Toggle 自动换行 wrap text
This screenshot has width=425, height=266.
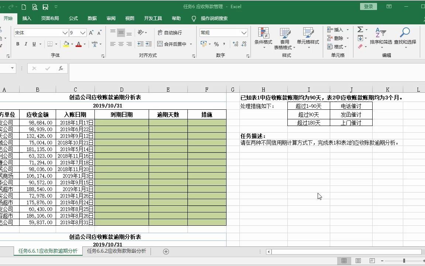pyautogui.click(x=170, y=33)
